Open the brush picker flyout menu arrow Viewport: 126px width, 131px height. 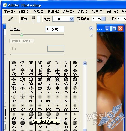coord(91,28)
